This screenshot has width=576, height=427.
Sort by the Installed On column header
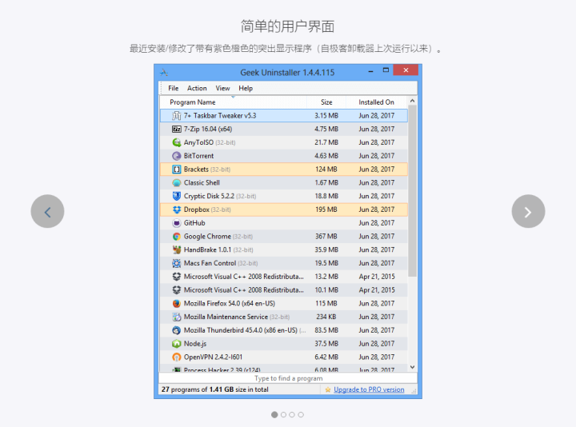[x=377, y=102]
